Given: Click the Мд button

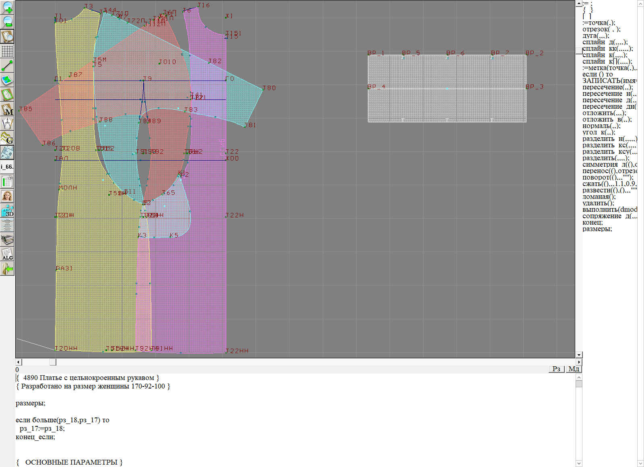Looking at the screenshot, I should pyautogui.click(x=574, y=369).
